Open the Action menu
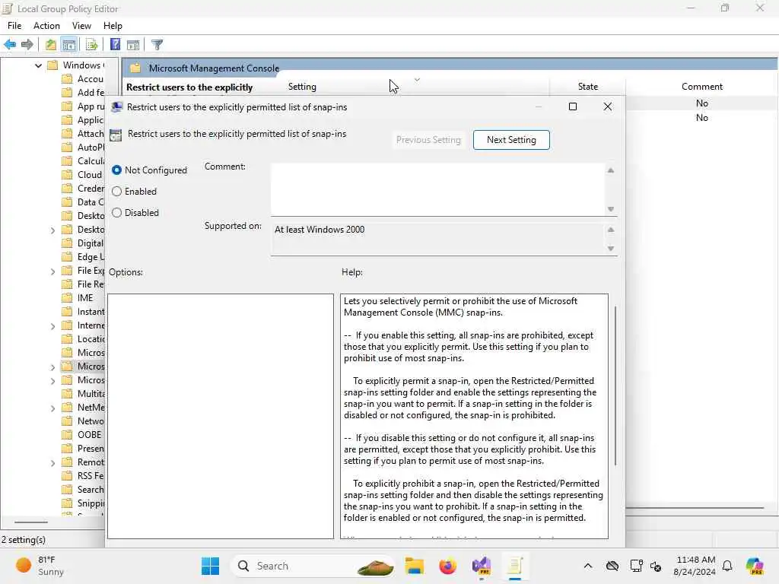 click(46, 26)
